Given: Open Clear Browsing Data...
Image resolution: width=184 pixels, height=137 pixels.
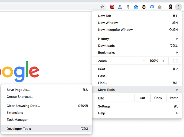Looking at the screenshot, I should (46, 106).
